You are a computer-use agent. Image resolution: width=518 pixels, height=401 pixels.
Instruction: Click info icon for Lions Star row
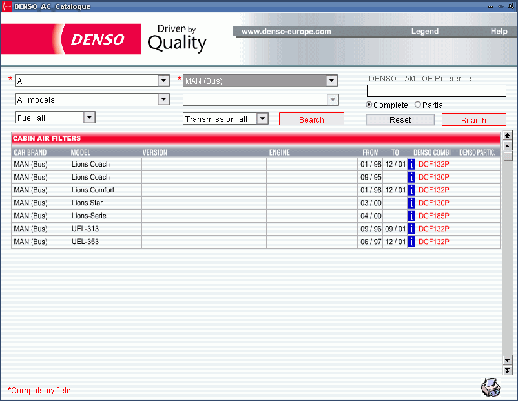411,203
